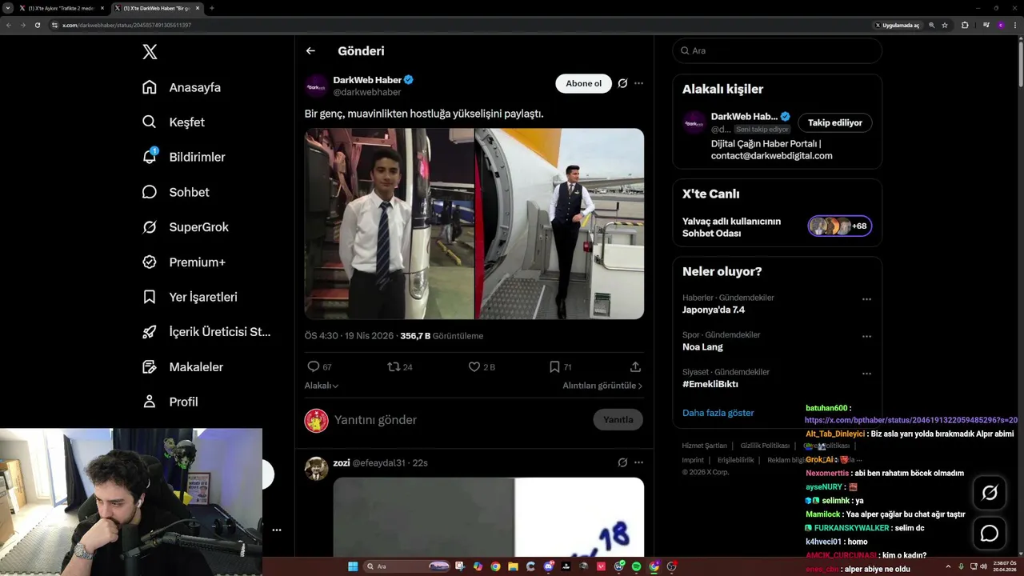Open more options for Japonya'da 7.4
This screenshot has width=1024, height=576.
tap(866, 299)
